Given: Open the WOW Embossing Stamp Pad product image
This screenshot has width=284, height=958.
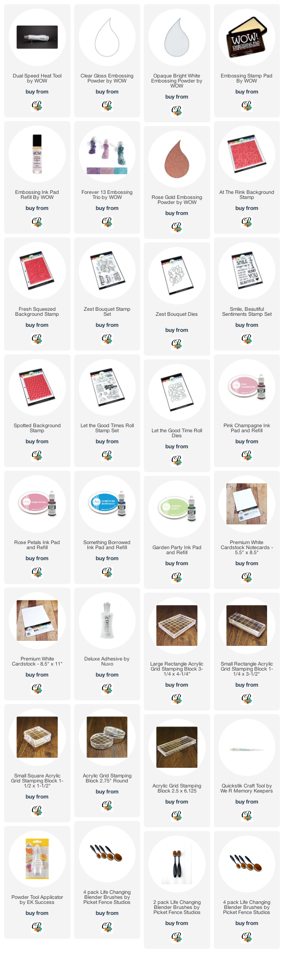Looking at the screenshot, I should coord(246,38).
